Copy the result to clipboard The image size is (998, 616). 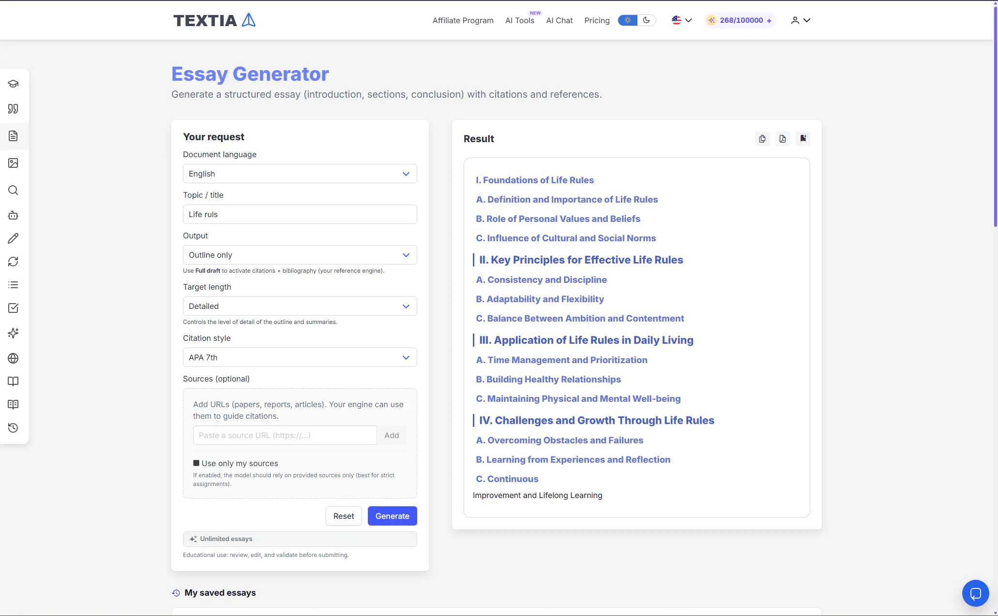tap(762, 139)
